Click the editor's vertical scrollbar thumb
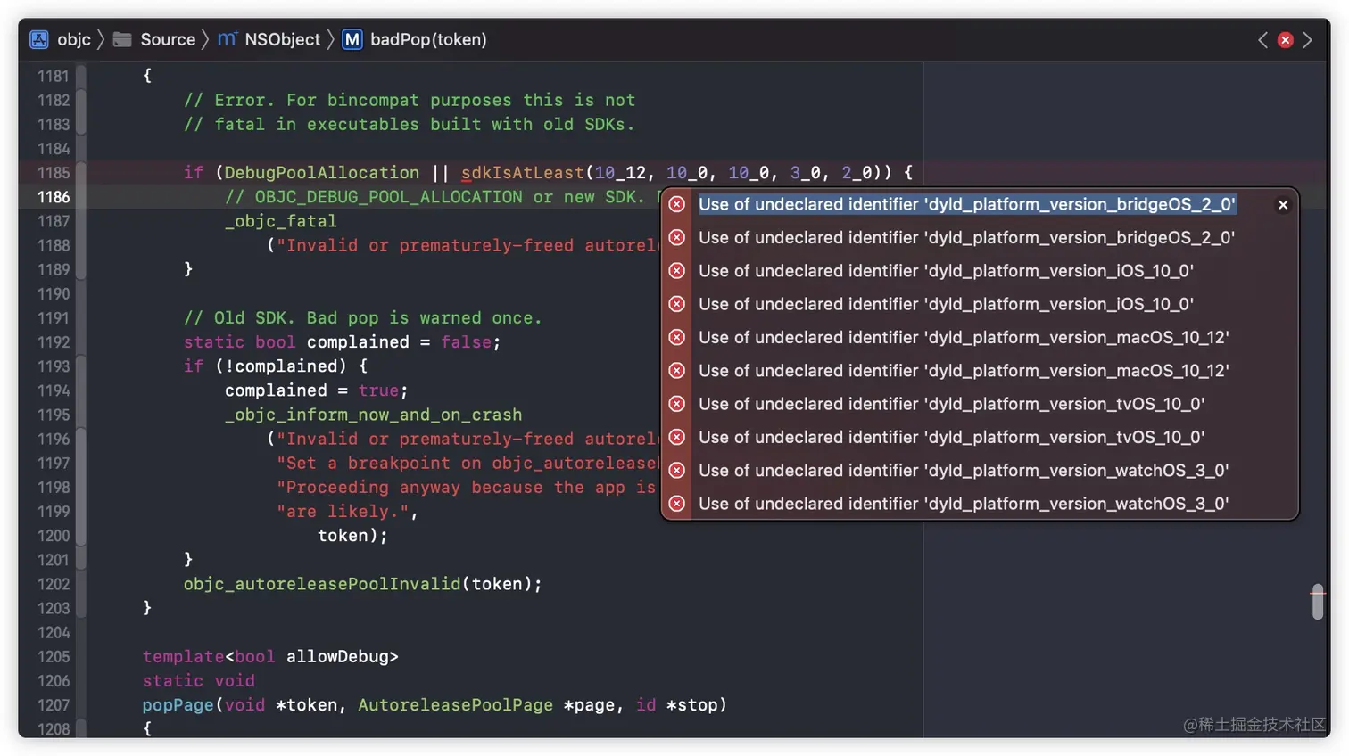1349x756 pixels. point(1318,602)
